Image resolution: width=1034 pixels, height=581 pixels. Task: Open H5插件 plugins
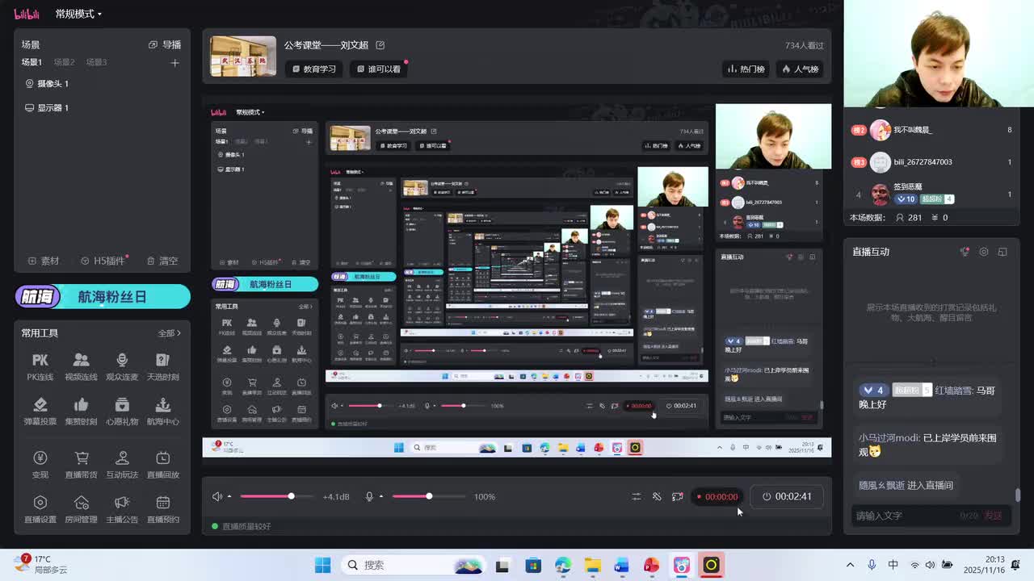(103, 261)
